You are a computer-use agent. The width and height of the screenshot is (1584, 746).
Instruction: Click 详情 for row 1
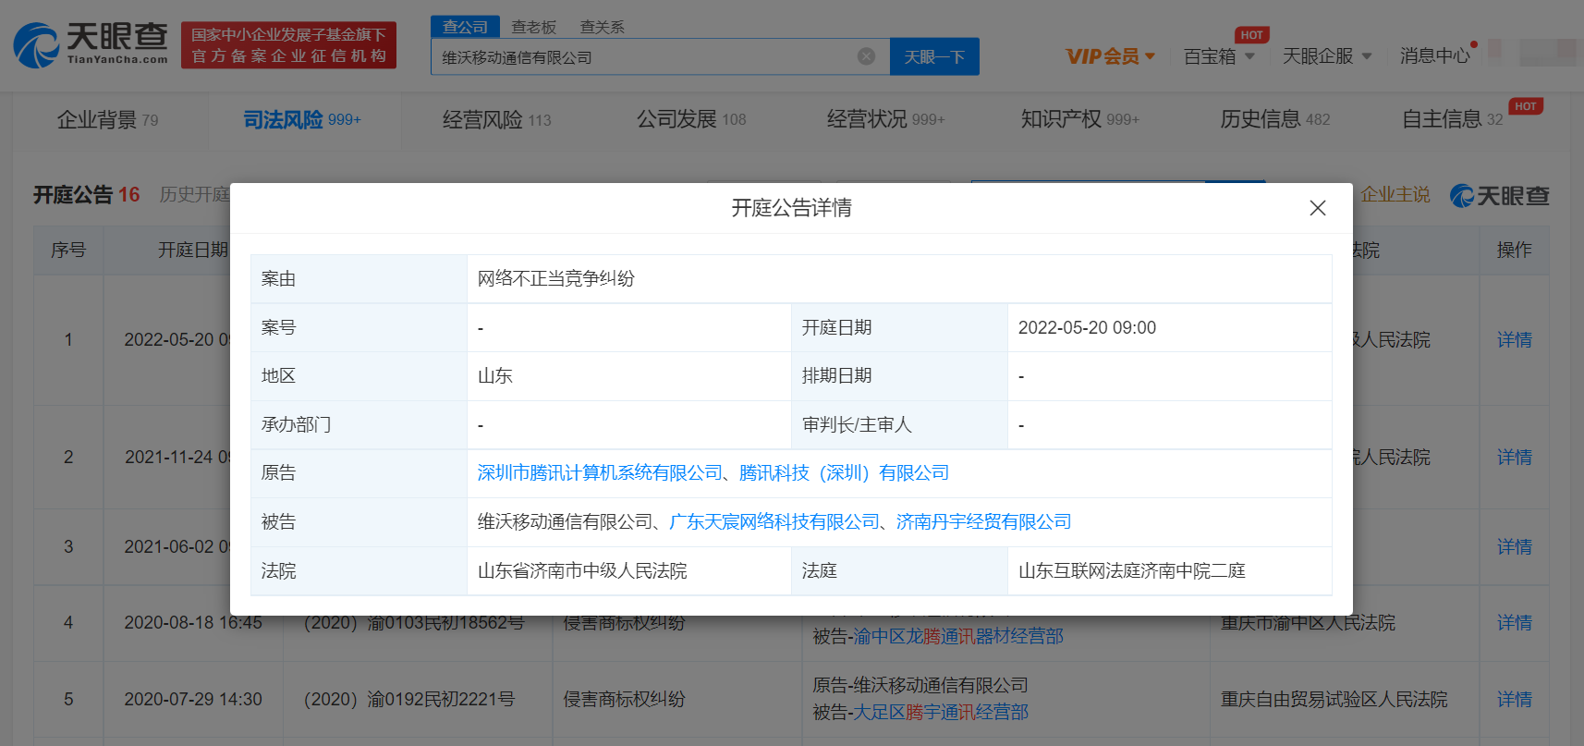[x=1514, y=339]
